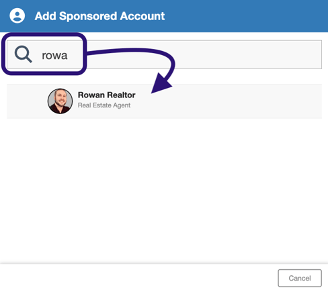Click the blue dialog header bar
The width and height of the screenshot is (328, 290).
coord(164,16)
